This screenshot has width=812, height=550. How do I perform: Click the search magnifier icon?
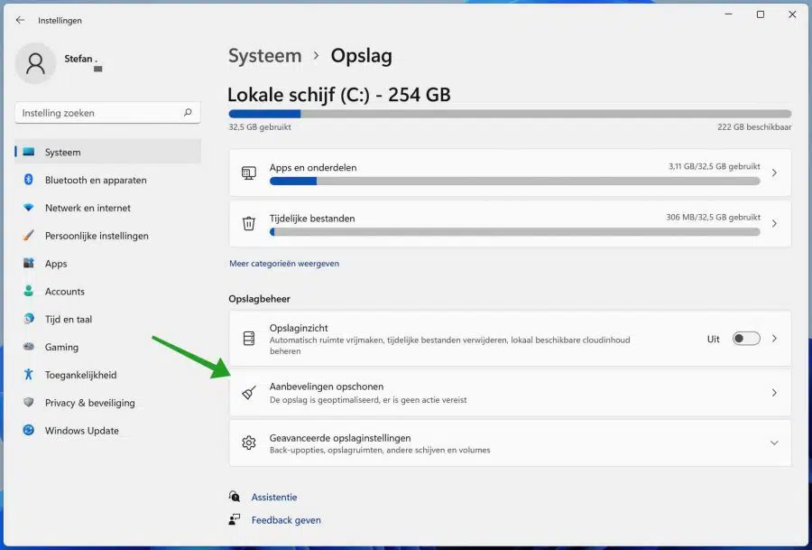click(x=188, y=113)
